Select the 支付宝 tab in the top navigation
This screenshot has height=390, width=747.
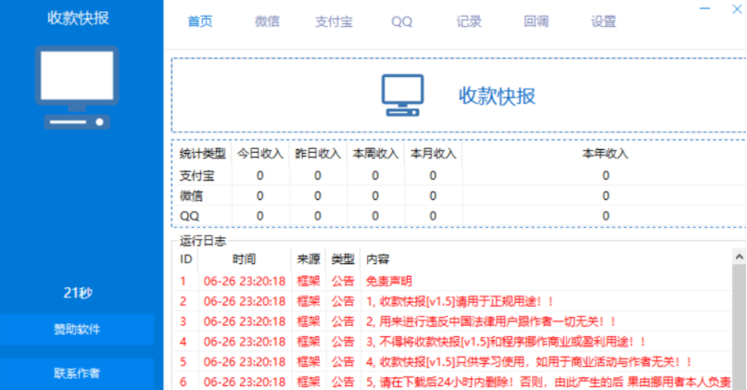pyautogui.click(x=333, y=21)
